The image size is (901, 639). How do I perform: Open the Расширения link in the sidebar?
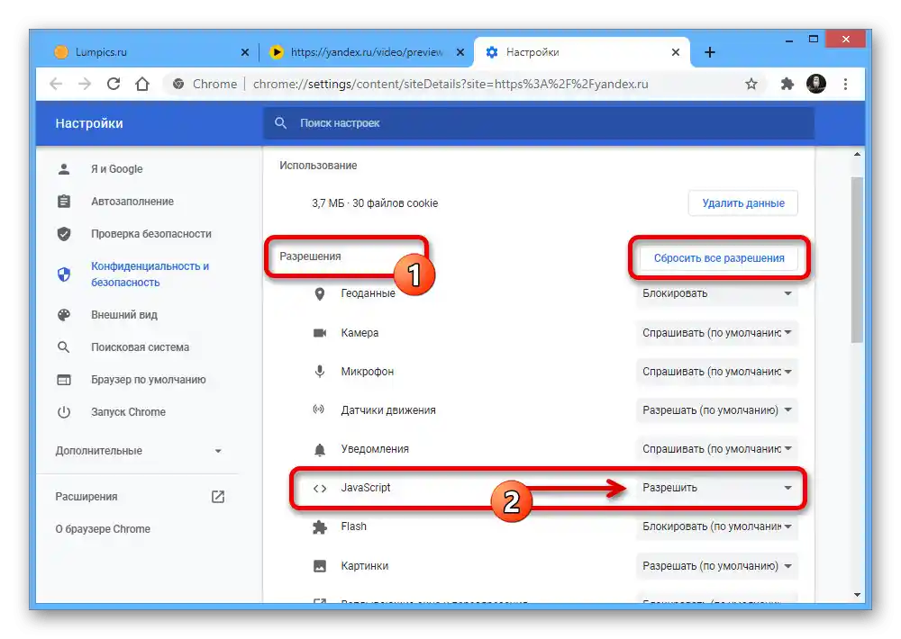coord(86,497)
